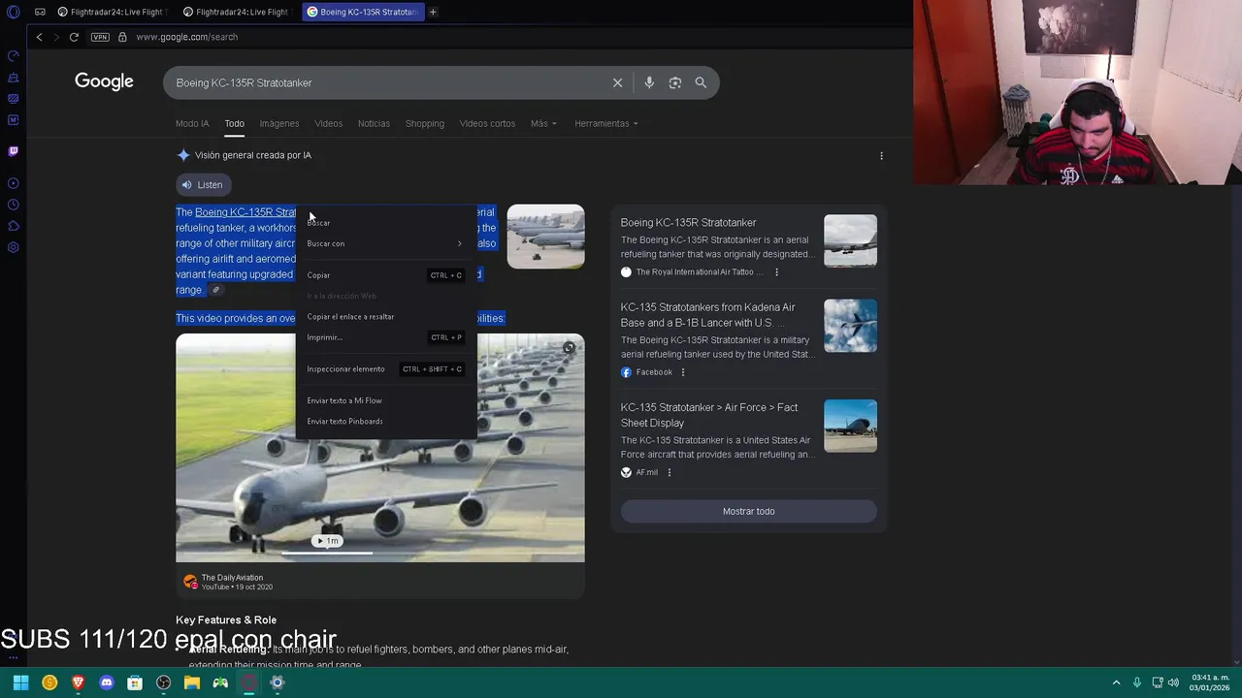Screen dimensions: 1242x698
Task: Open a new tab with plus button
Action: click(433, 12)
